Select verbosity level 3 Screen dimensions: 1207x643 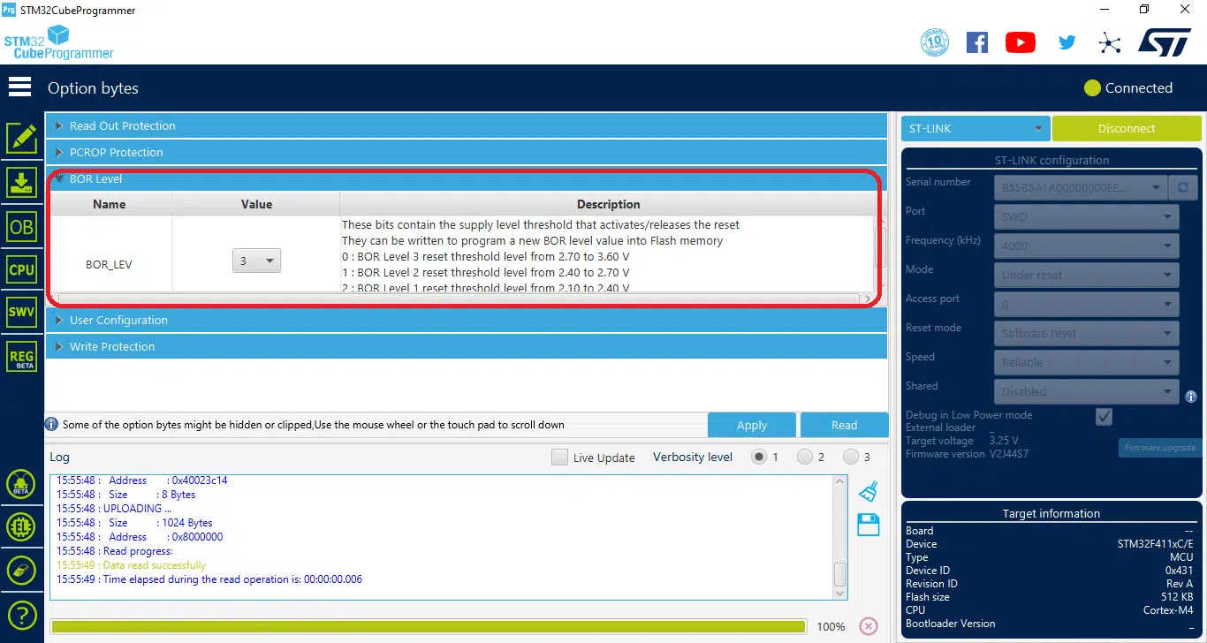tap(850, 457)
